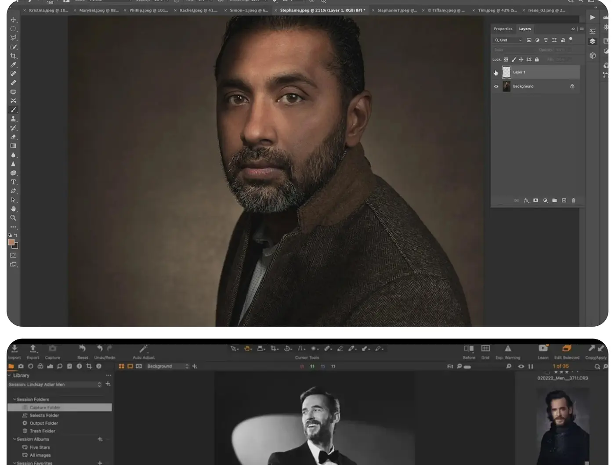Select the Zoom tool in Photoshop toolbar
Image resolution: width=615 pixels, height=465 pixels.
[13, 218]
